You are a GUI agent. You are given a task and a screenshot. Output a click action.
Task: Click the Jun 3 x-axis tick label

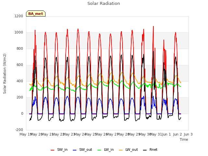(x=188, y=134)
